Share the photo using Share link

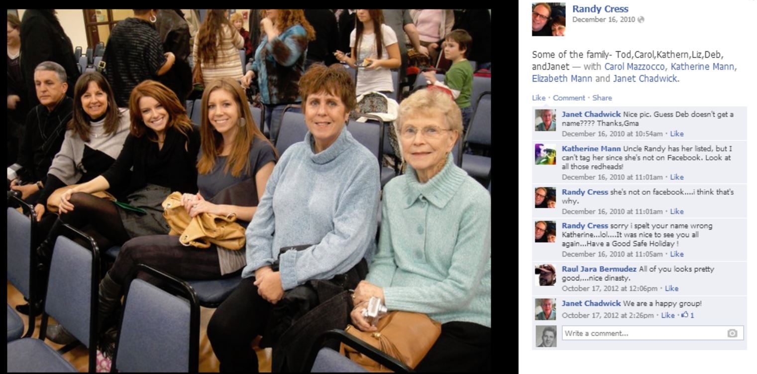[x=602, y=98]
